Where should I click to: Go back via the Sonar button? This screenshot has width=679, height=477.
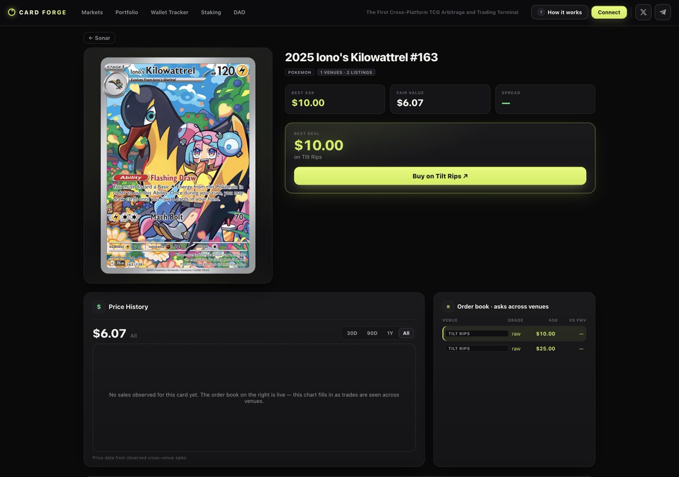click(100, 38)
